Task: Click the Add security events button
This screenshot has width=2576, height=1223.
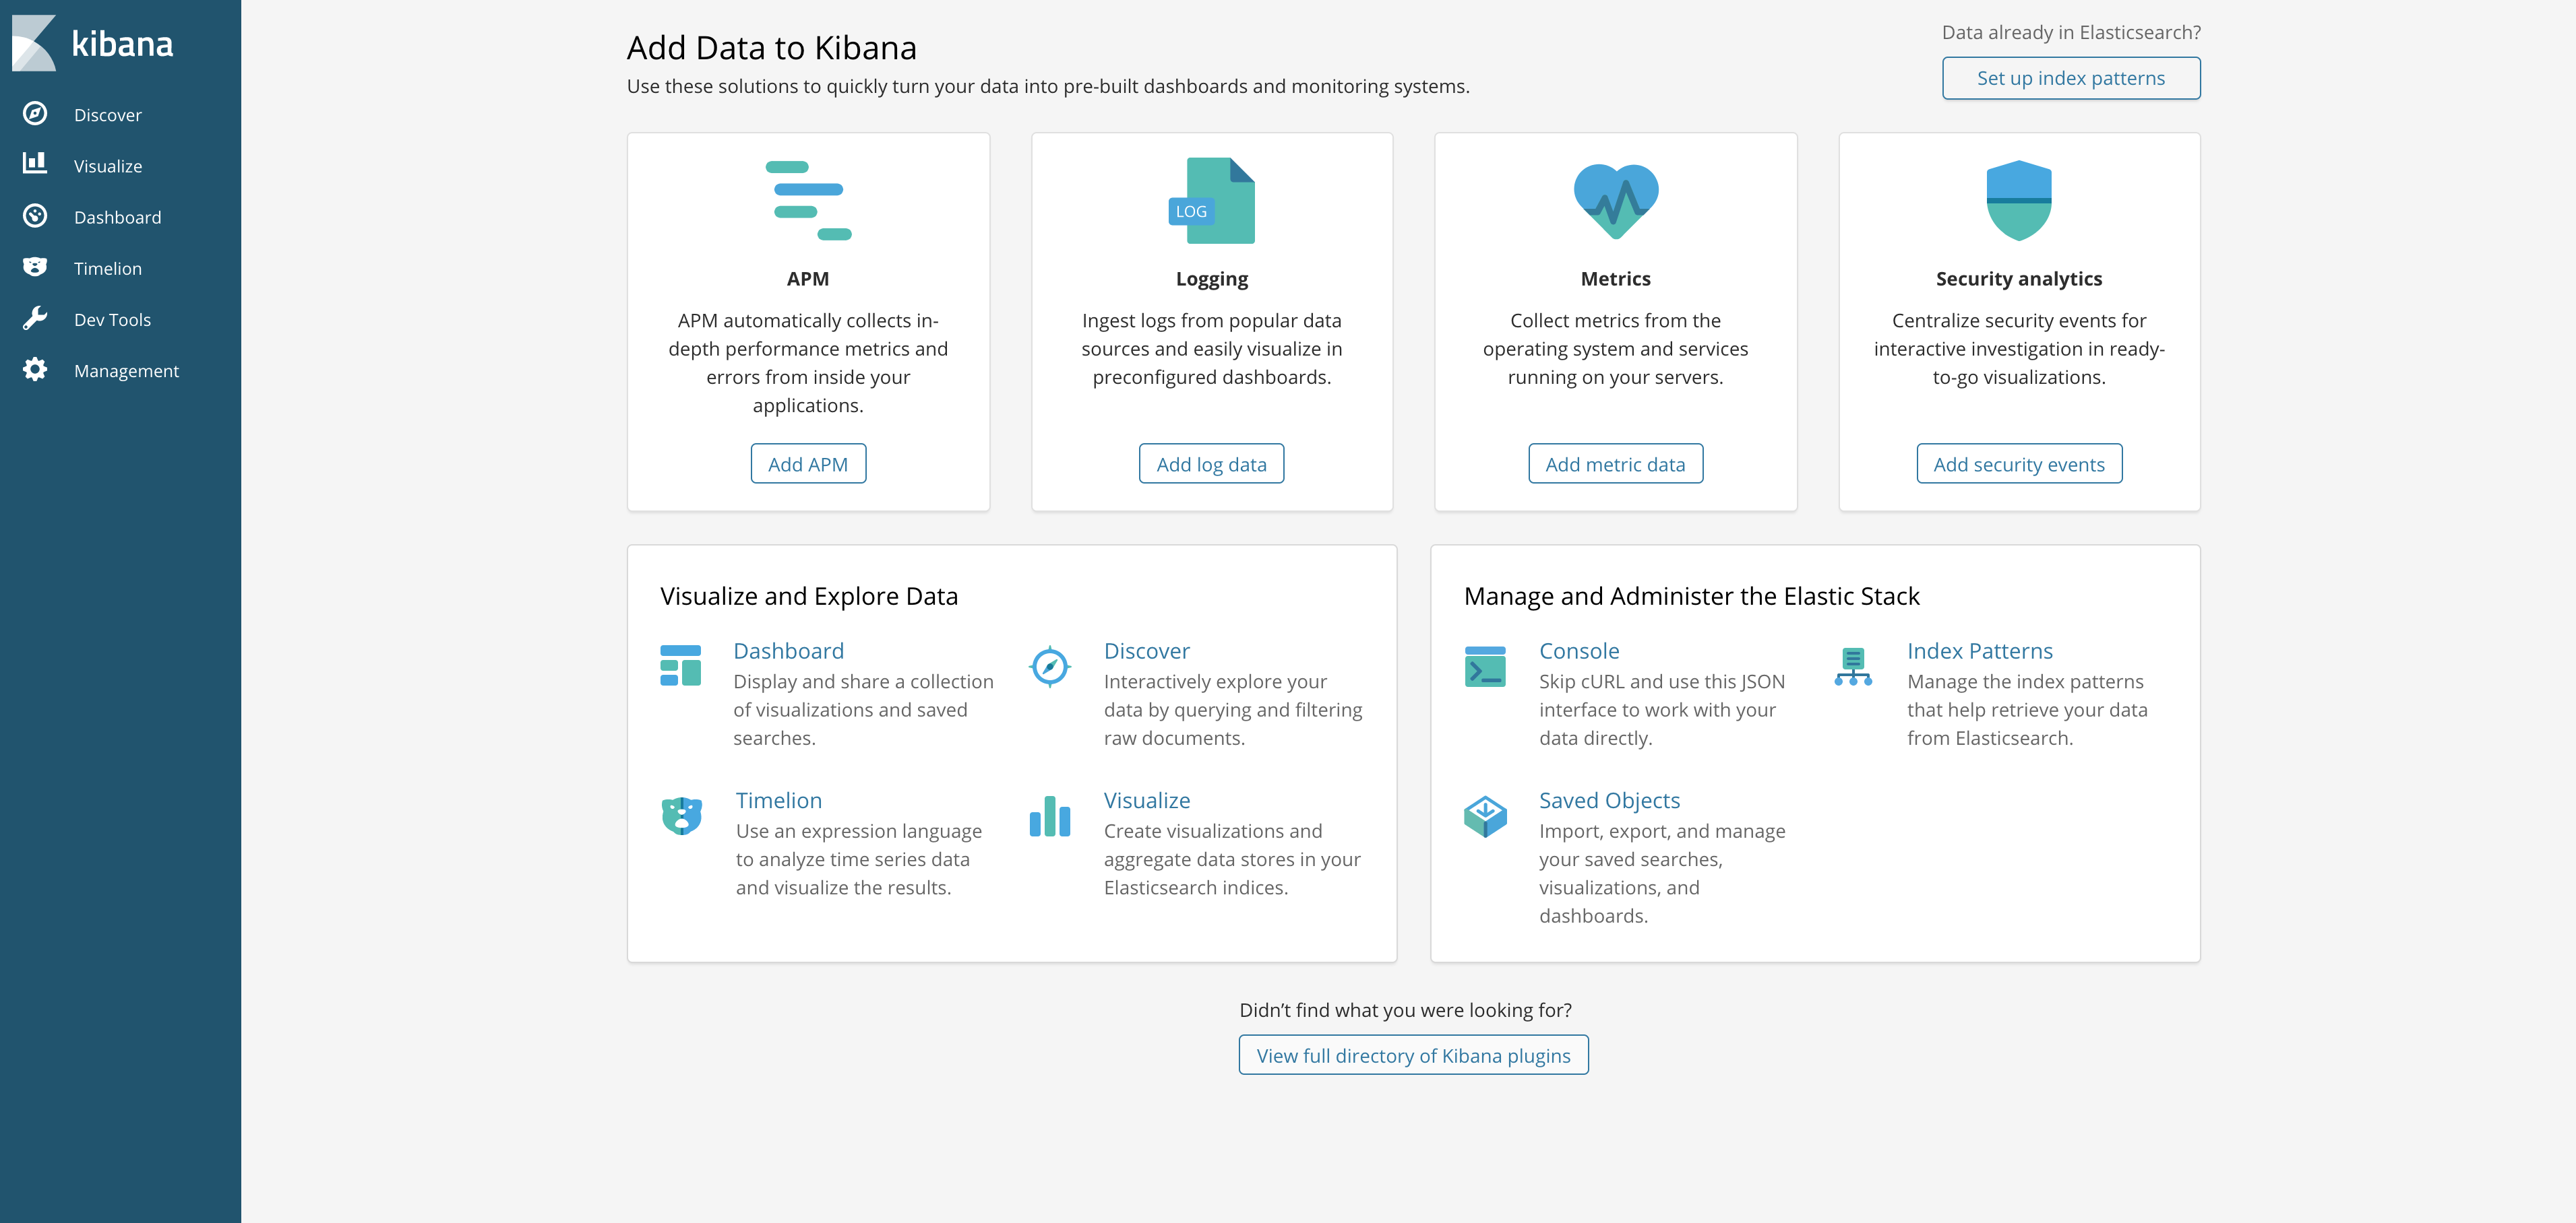Action: coord(2018,463)
